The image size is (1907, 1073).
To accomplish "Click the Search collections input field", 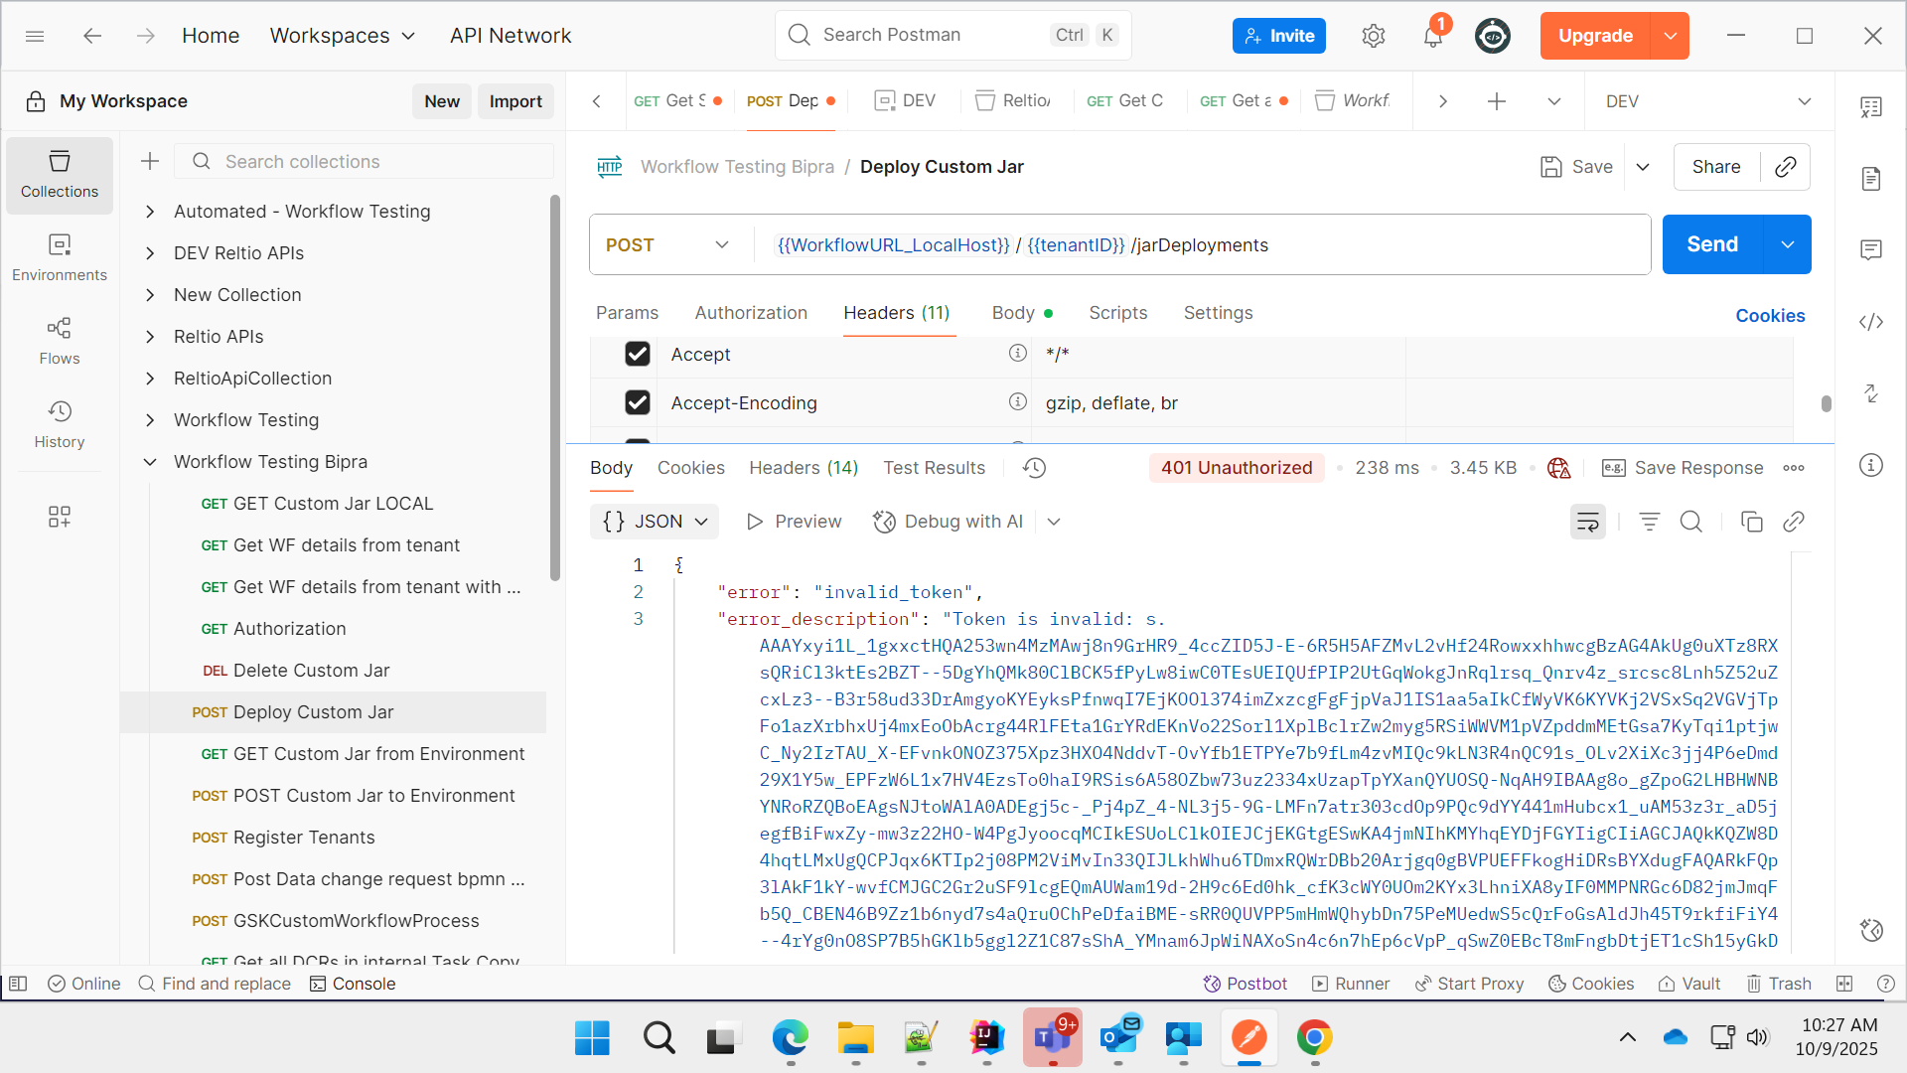I will [x=377, y=162].
